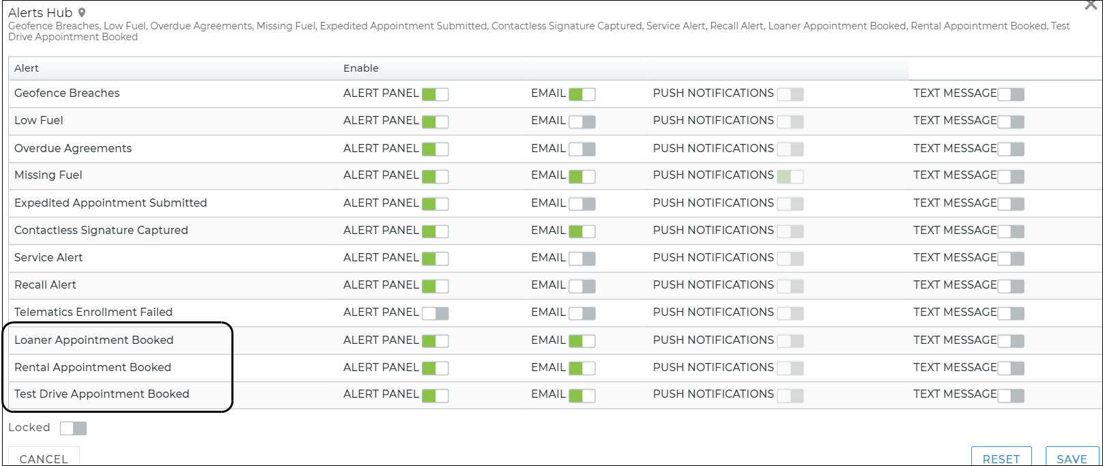Switch on Email for Recall Alert
This screenshot has width=1103, height=466.
point(582,286)
